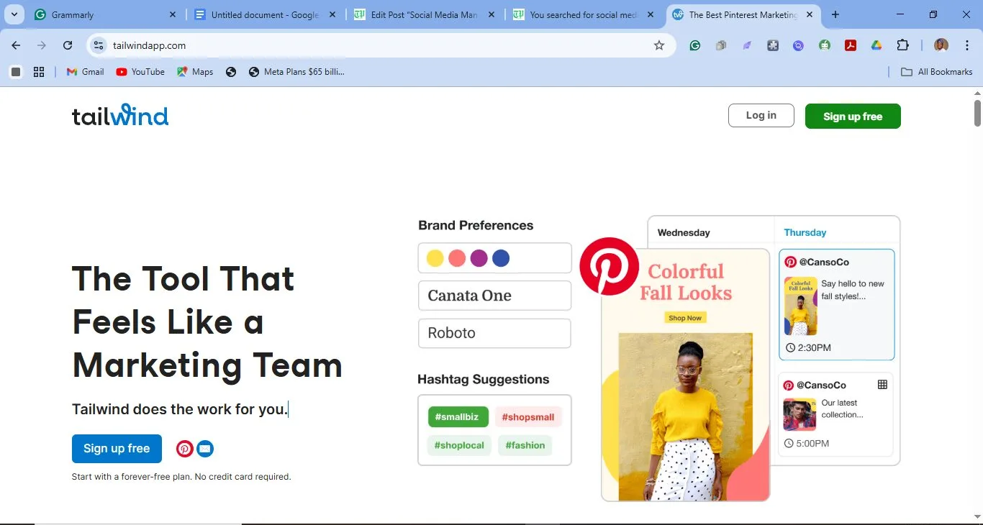Switch to the Grammarly tab
This screenshot has height=525, width=983.
(105, 14)
